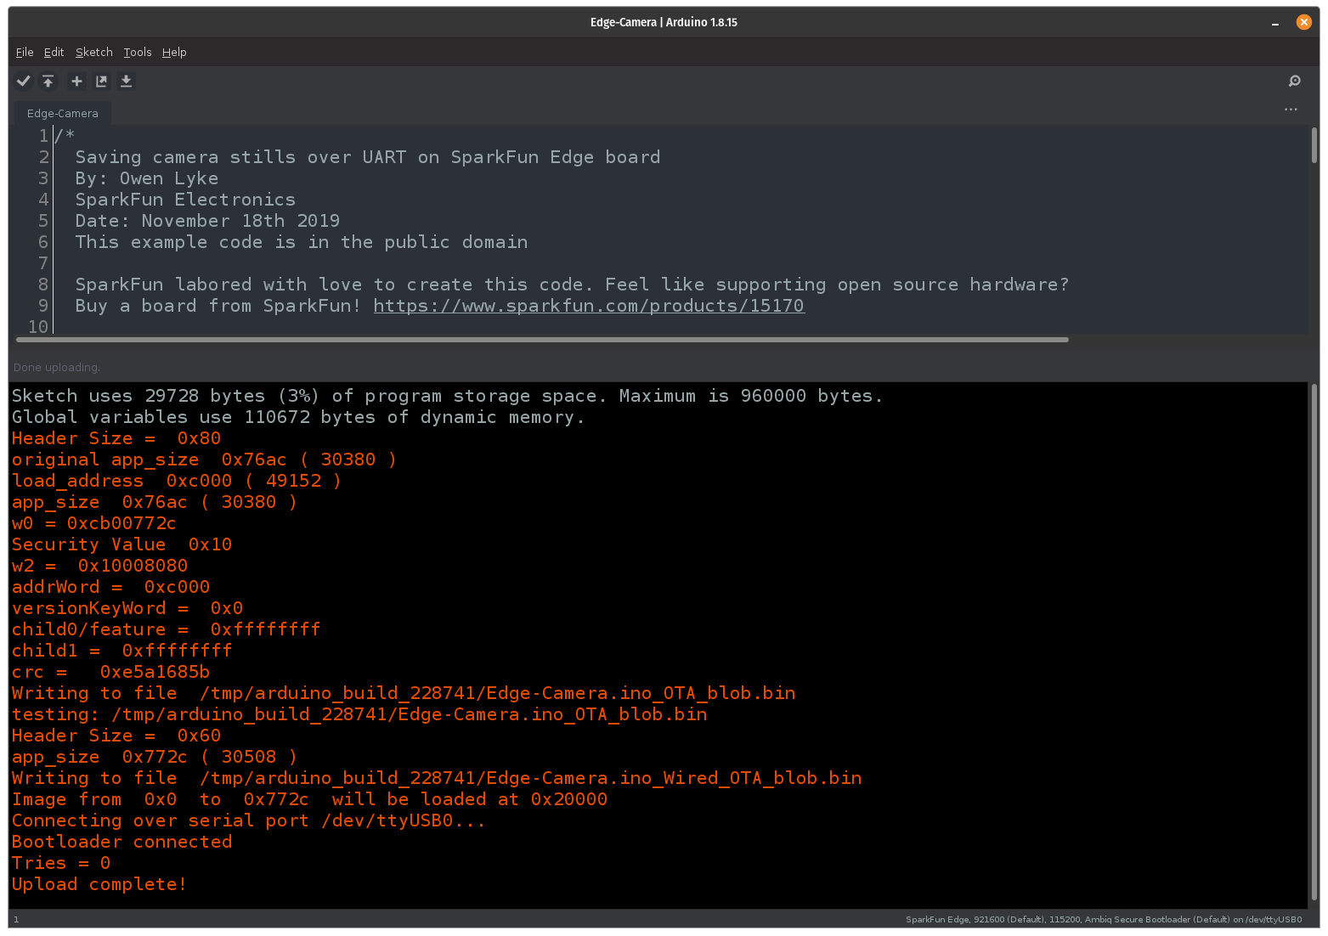Click the editor's horizontal scrollbar

[544, 340]
